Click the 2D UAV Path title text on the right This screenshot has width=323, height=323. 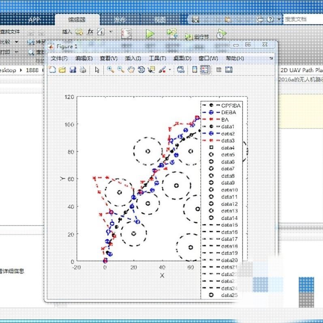click(x=302, y=70)
